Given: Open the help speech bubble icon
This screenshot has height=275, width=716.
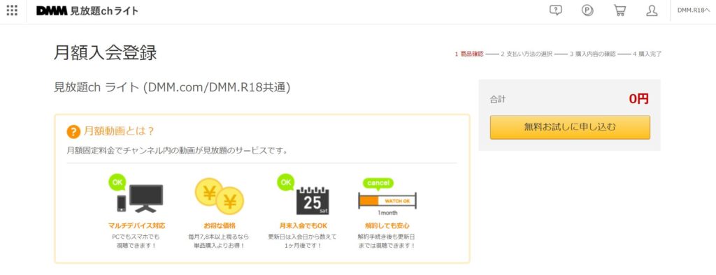Looking at the screenshot, I should (555, 10).
